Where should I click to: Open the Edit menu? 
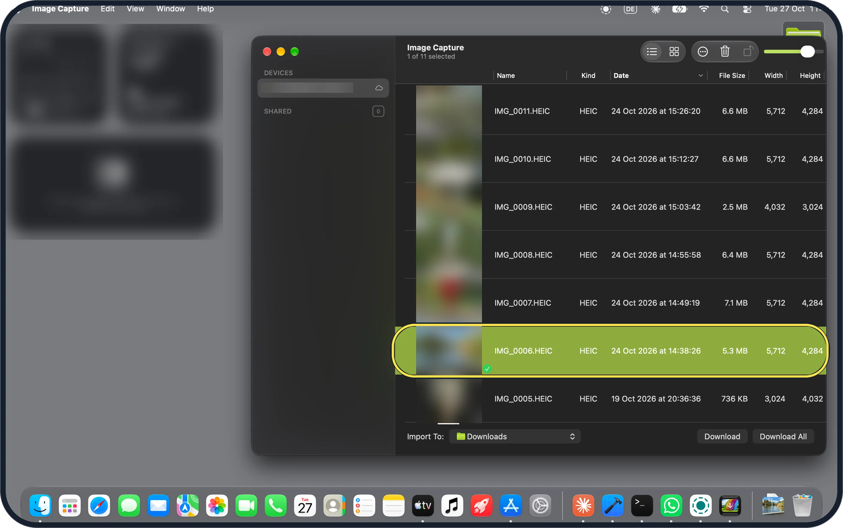click(x=107, y=9)
